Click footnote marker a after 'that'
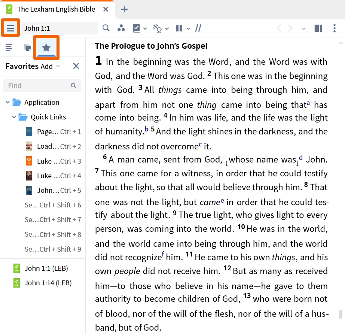345x334 pixels. [308, 103]
